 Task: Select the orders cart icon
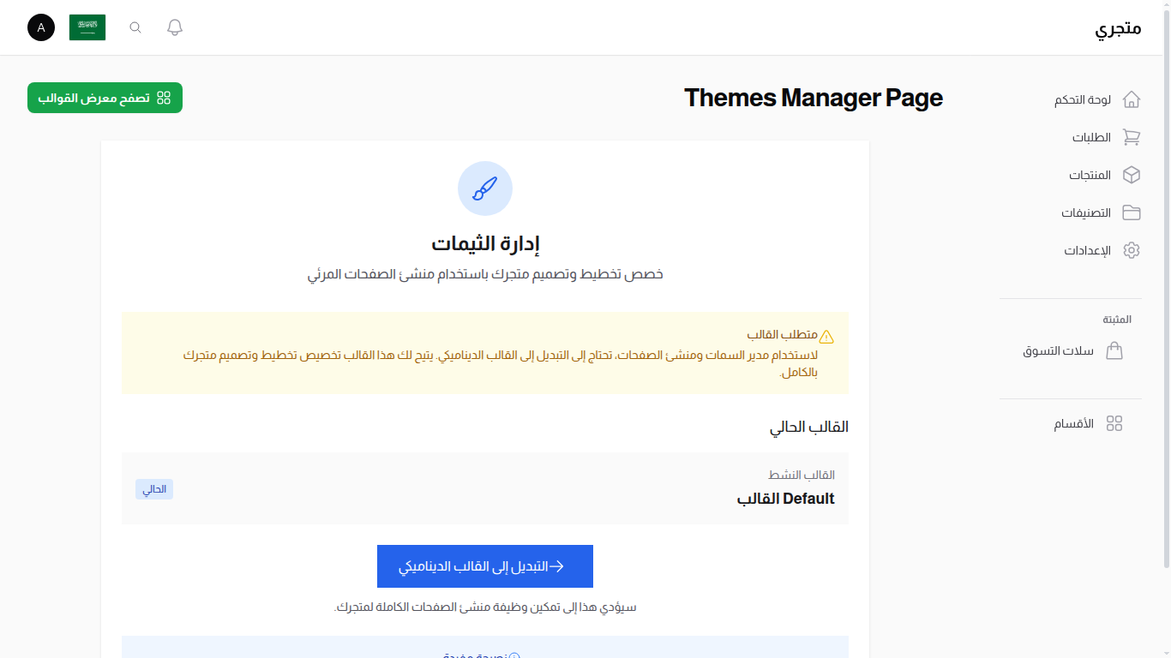click(x=1131, y=137)
